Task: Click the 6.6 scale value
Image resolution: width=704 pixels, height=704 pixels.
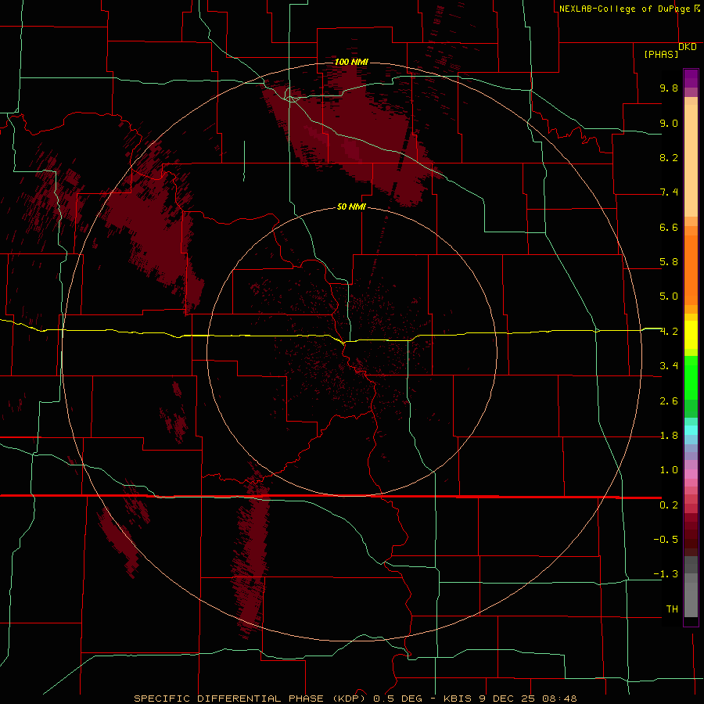Action: pyautogui.click(x=669, y=227)
